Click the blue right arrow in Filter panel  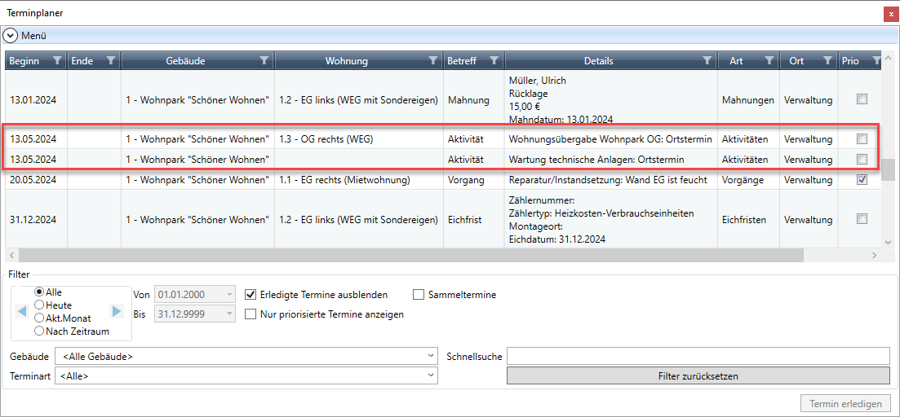(x=117, y=312)
